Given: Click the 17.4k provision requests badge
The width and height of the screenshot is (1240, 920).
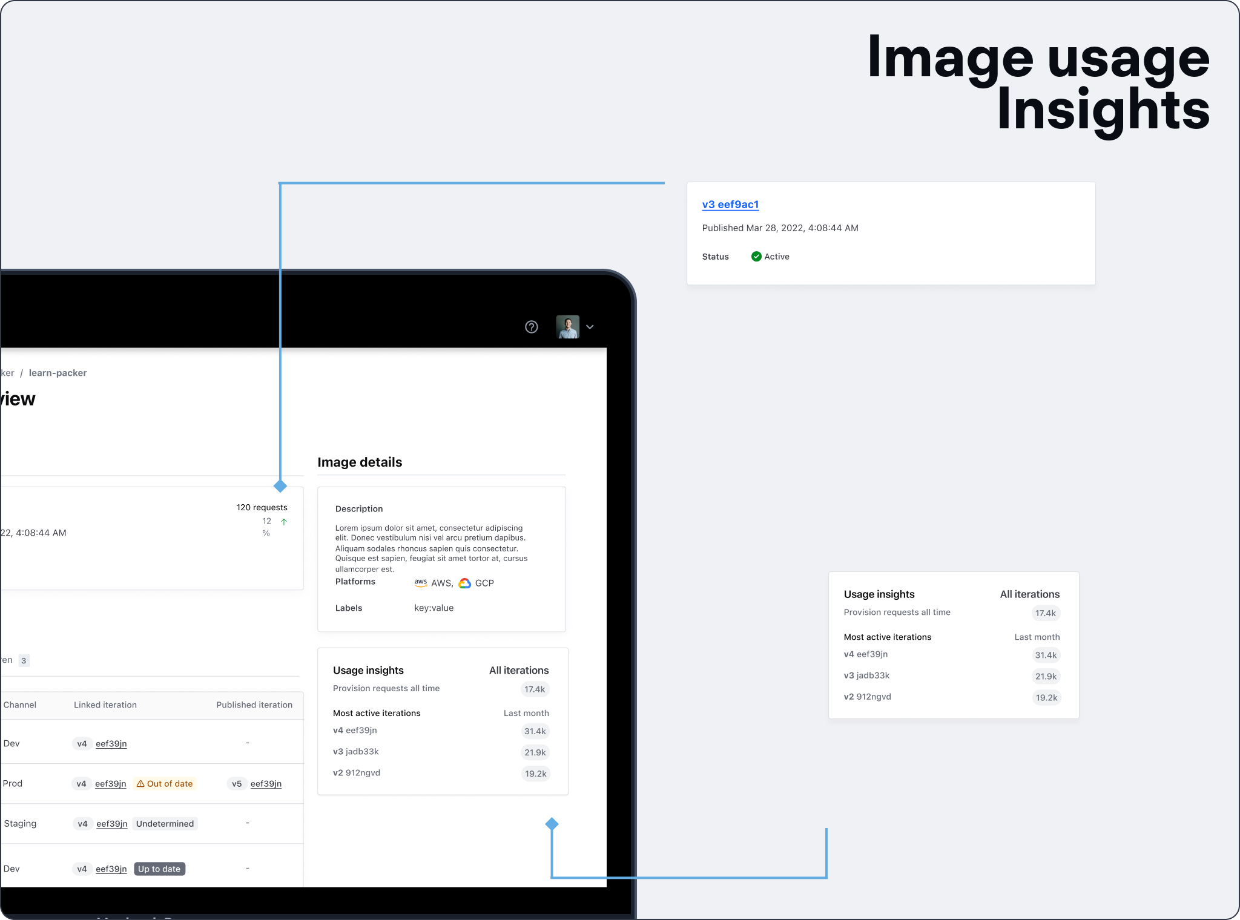Looking at the screenshot, I should tap(534, 689).
